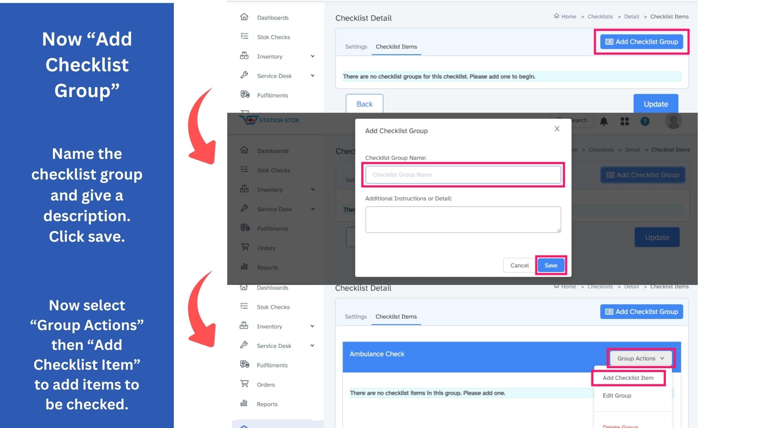This screenshot has height=428, width=762.
Task: Open the apps grid icon
Action: pyautogui.click(x=625, y=121)
